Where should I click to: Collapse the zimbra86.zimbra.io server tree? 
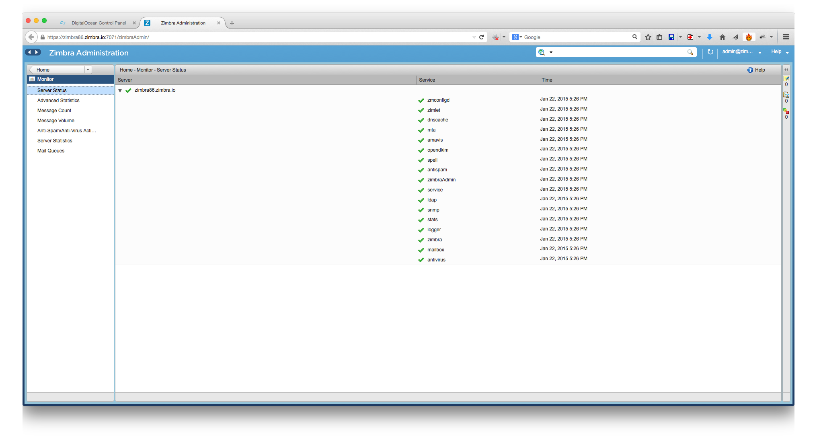coord(120,90)
